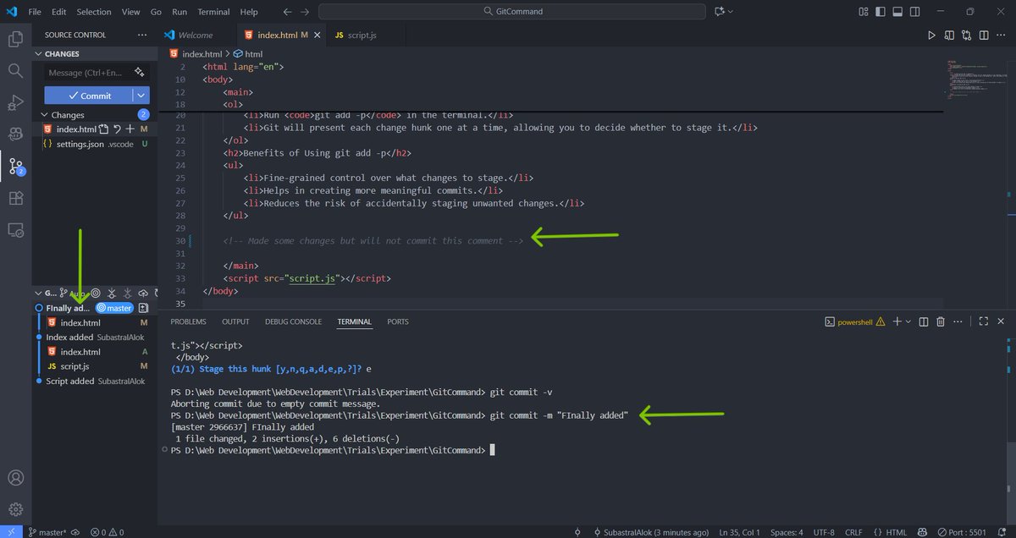Screen dimensions: 1016x538
Task: Select settings.json in Changes list
Action: [95, 145]
